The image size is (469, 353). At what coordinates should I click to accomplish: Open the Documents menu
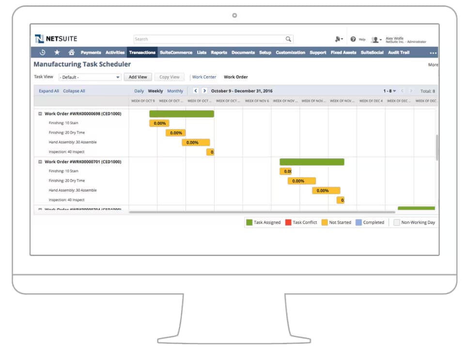pyautogui.click(x=243, y=52)
